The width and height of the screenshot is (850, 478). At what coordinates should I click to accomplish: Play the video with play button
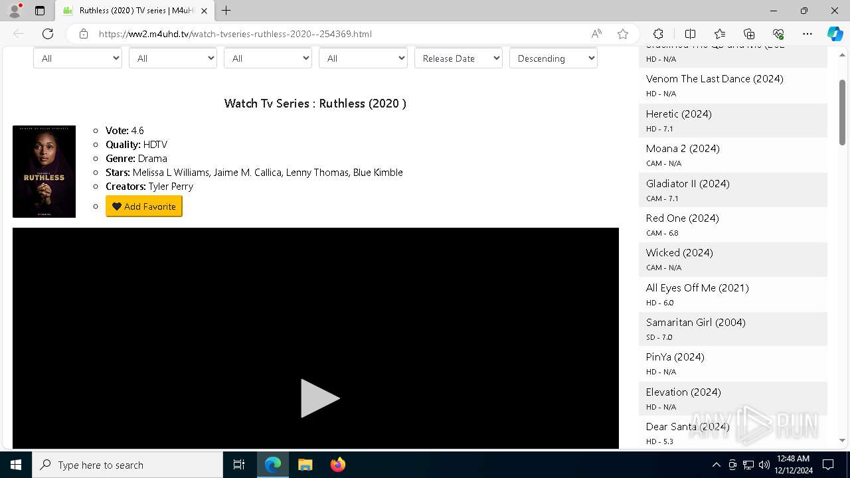tap(319, 398)
